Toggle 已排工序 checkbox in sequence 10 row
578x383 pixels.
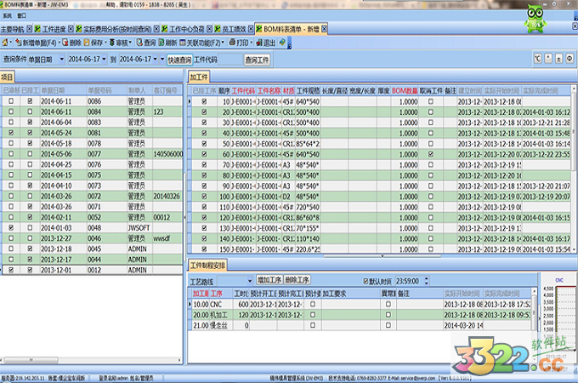(204, 101)
